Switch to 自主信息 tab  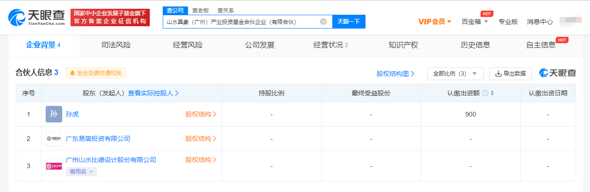coord(541,45)
